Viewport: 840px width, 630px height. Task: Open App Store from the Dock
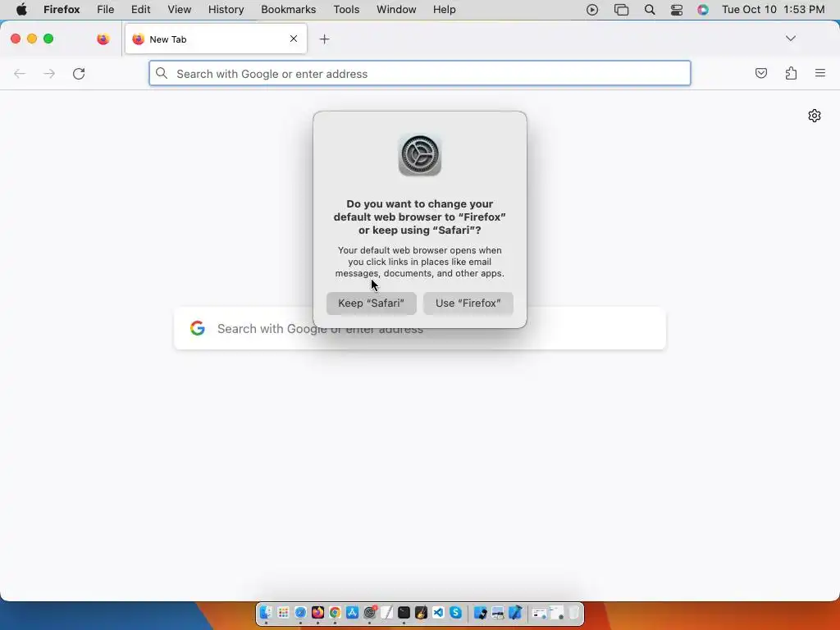point(353,612)
